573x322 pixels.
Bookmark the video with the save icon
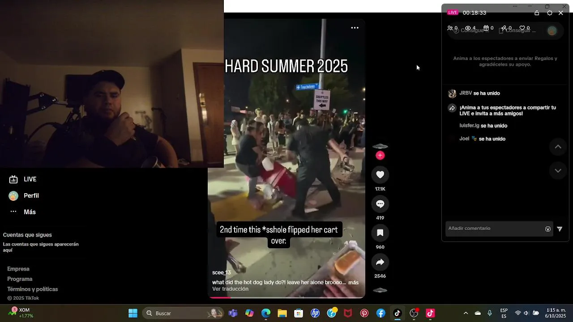[380, 233]
